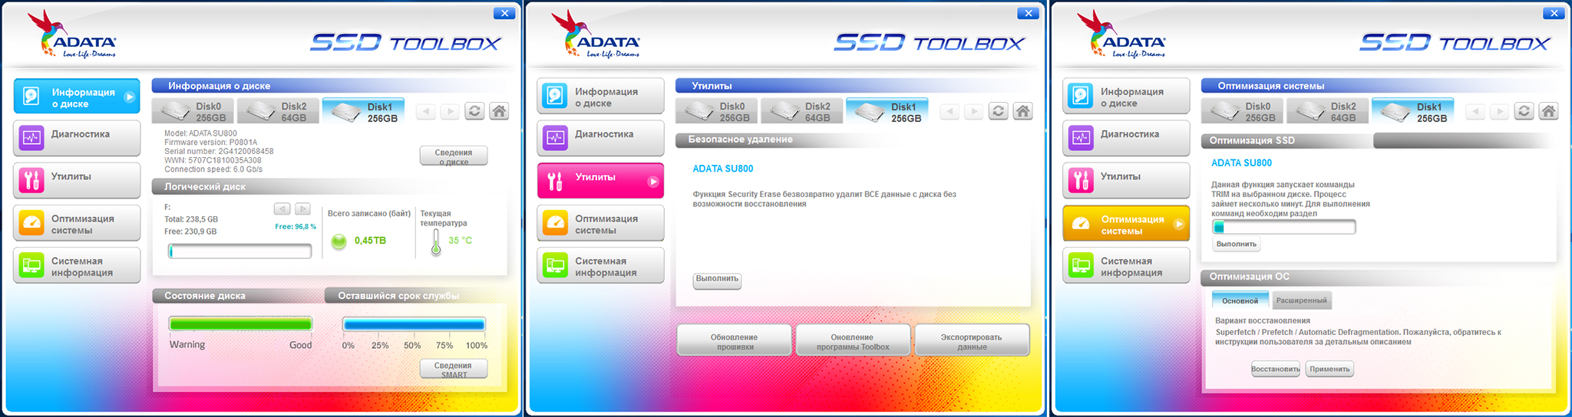Open Утилиты in the right window

click(1126, 180)
